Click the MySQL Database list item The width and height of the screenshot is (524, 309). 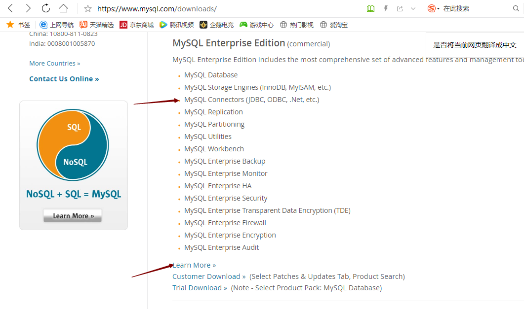tap(211, 75)
